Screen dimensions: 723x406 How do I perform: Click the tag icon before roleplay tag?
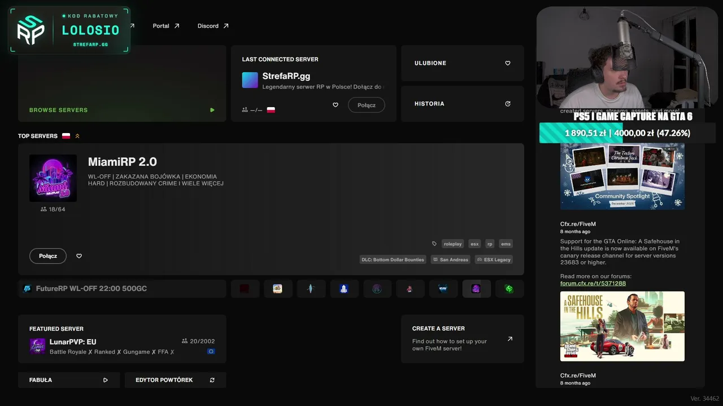[434, 244]
